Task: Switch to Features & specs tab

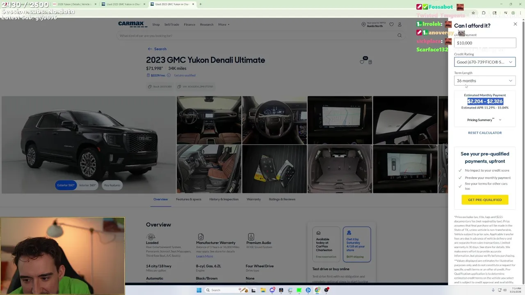Action: [189, 200]
